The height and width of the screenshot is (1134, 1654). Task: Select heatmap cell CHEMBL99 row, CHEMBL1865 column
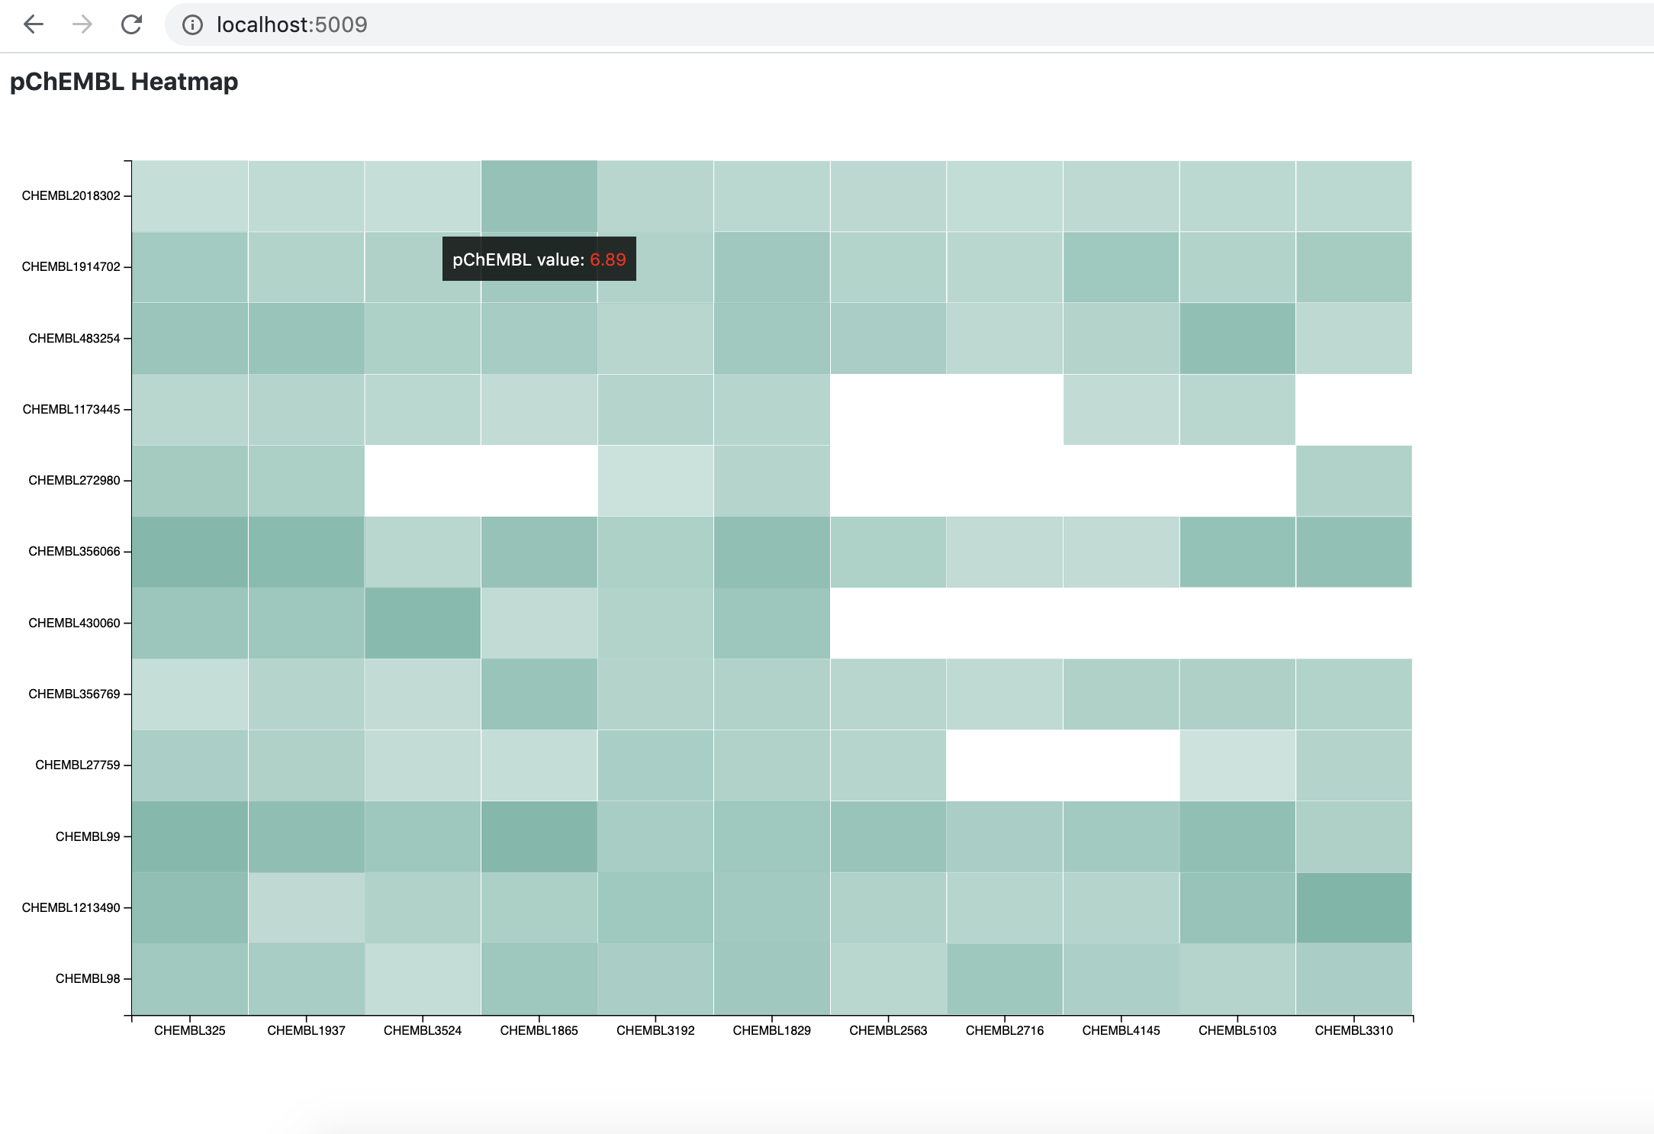tap(539, 836)
